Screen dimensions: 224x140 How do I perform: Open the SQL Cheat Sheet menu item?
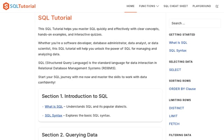click(x=176, y=6)
